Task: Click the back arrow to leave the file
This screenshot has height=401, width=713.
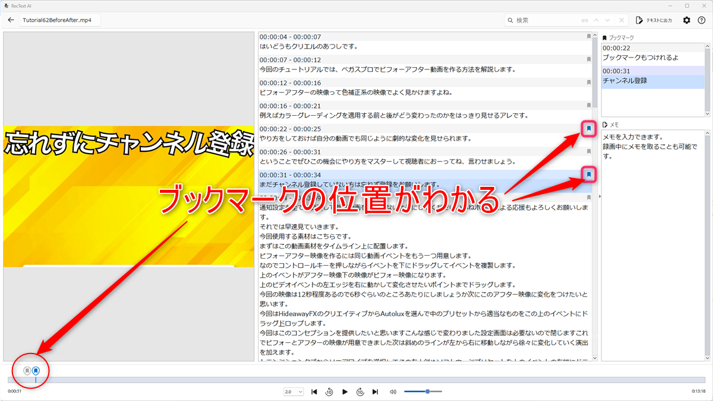Action: (x=11, y=20)
